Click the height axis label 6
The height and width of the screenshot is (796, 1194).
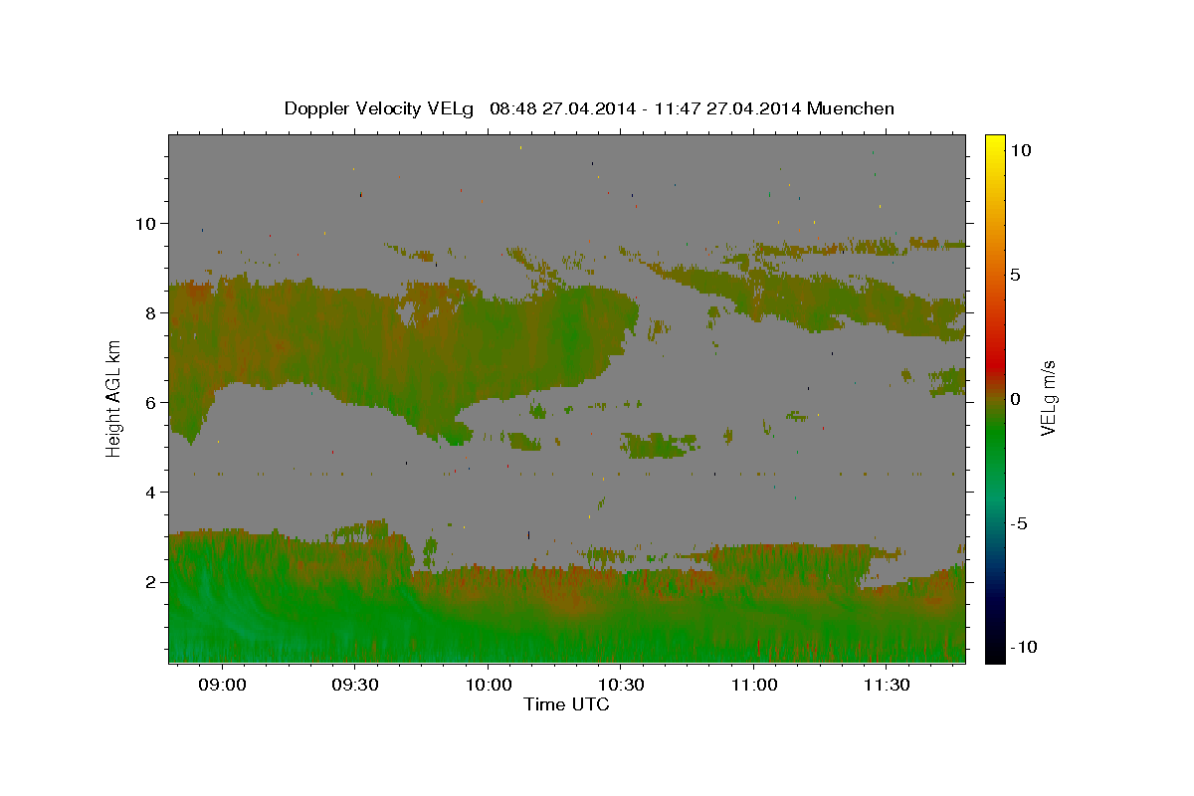[152, 403]
